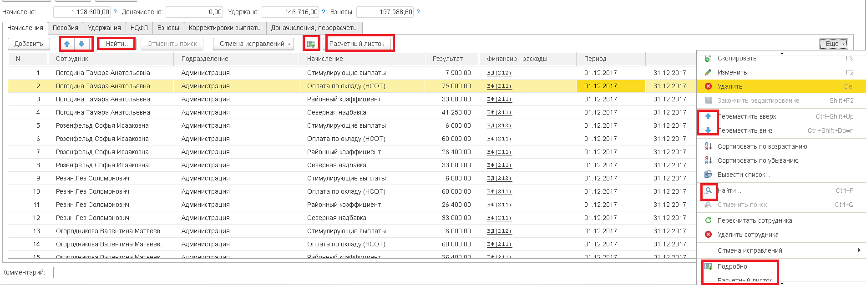This screenshot has height=285, width=866.
Task: Open the help question mark beside Удержано
Action: pyautogui.click(x=324, y=12)
